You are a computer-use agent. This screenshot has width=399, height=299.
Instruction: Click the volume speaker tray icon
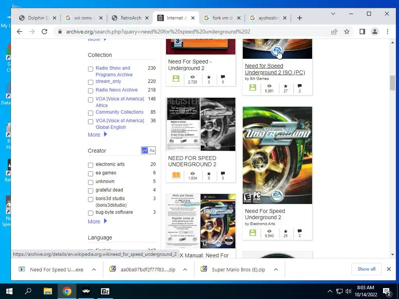pyautogui.click(x=348, y=291)
